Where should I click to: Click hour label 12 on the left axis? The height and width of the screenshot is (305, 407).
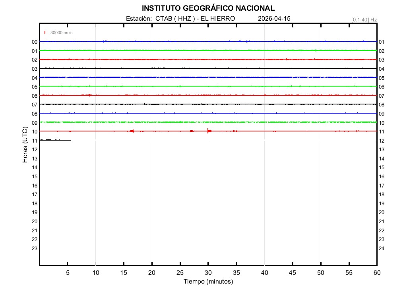point(35,150)
